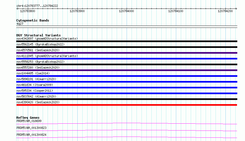Click the blue bar under nsv5896191
This screenshot has height=141, width=245.
[127, 82]
